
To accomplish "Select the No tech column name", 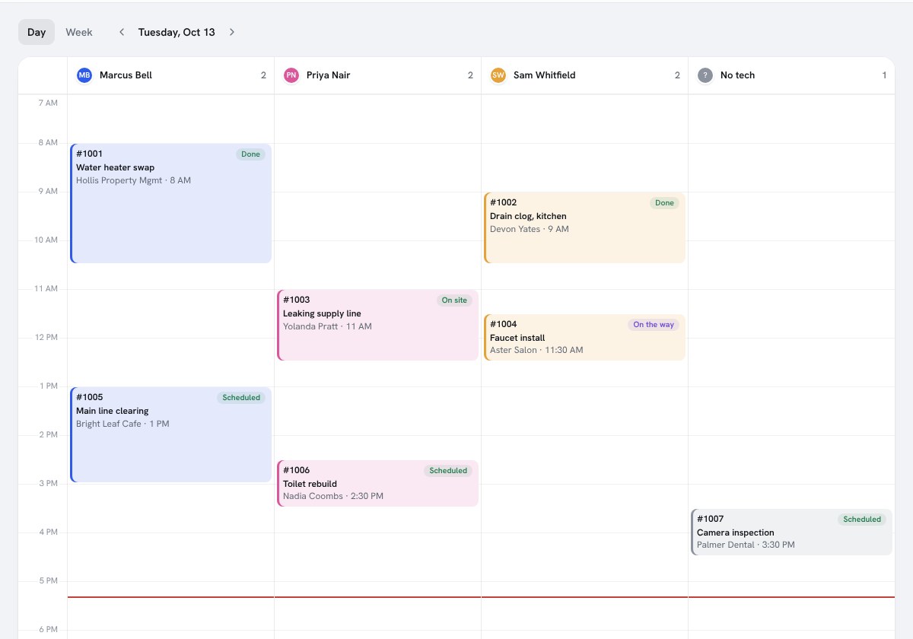I will coord(737,75).
